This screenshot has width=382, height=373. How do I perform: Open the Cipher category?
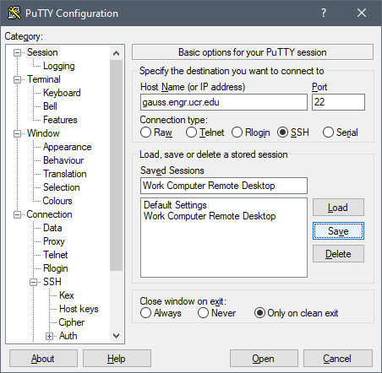[x=72, y=322]
